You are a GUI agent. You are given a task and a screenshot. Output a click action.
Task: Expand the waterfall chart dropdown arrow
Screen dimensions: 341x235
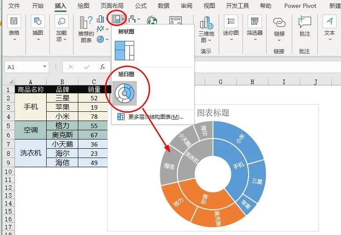coord(139,19)
